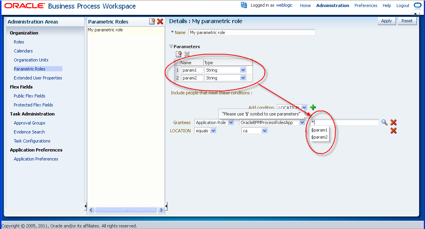
Task: Open Task Configurations
Action: tap(32, 141)
